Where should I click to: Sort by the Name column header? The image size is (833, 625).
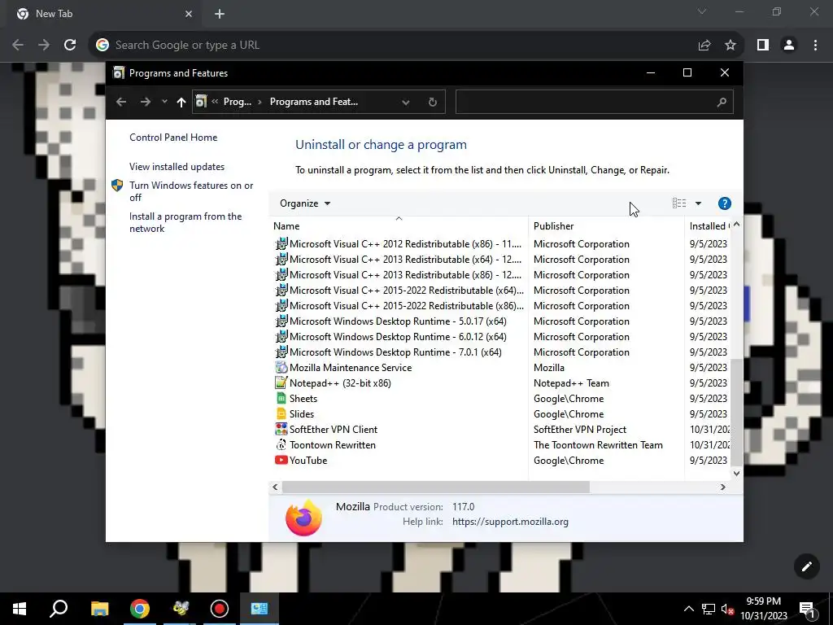[399, 226]
